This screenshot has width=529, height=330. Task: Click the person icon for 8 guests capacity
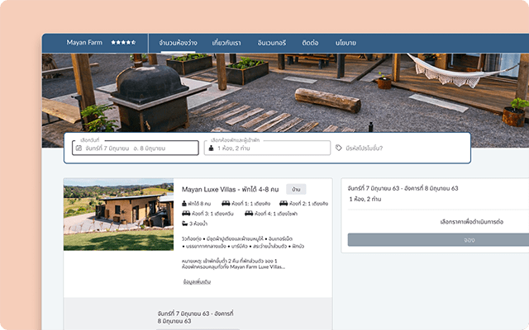(x=183, y=202)
